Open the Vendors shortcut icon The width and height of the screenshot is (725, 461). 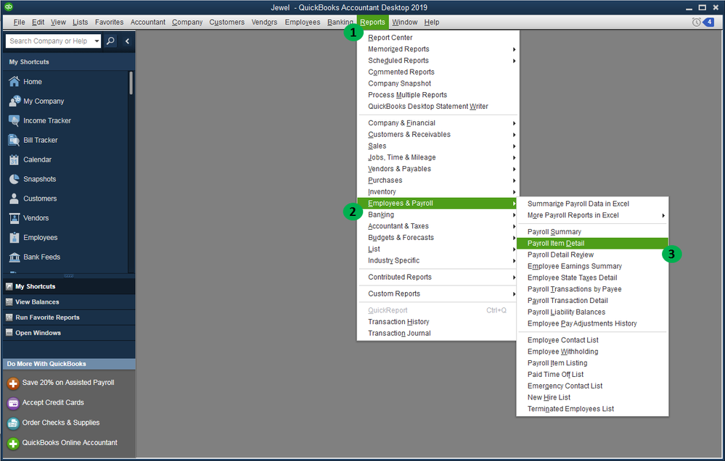[x=15, y=217]
